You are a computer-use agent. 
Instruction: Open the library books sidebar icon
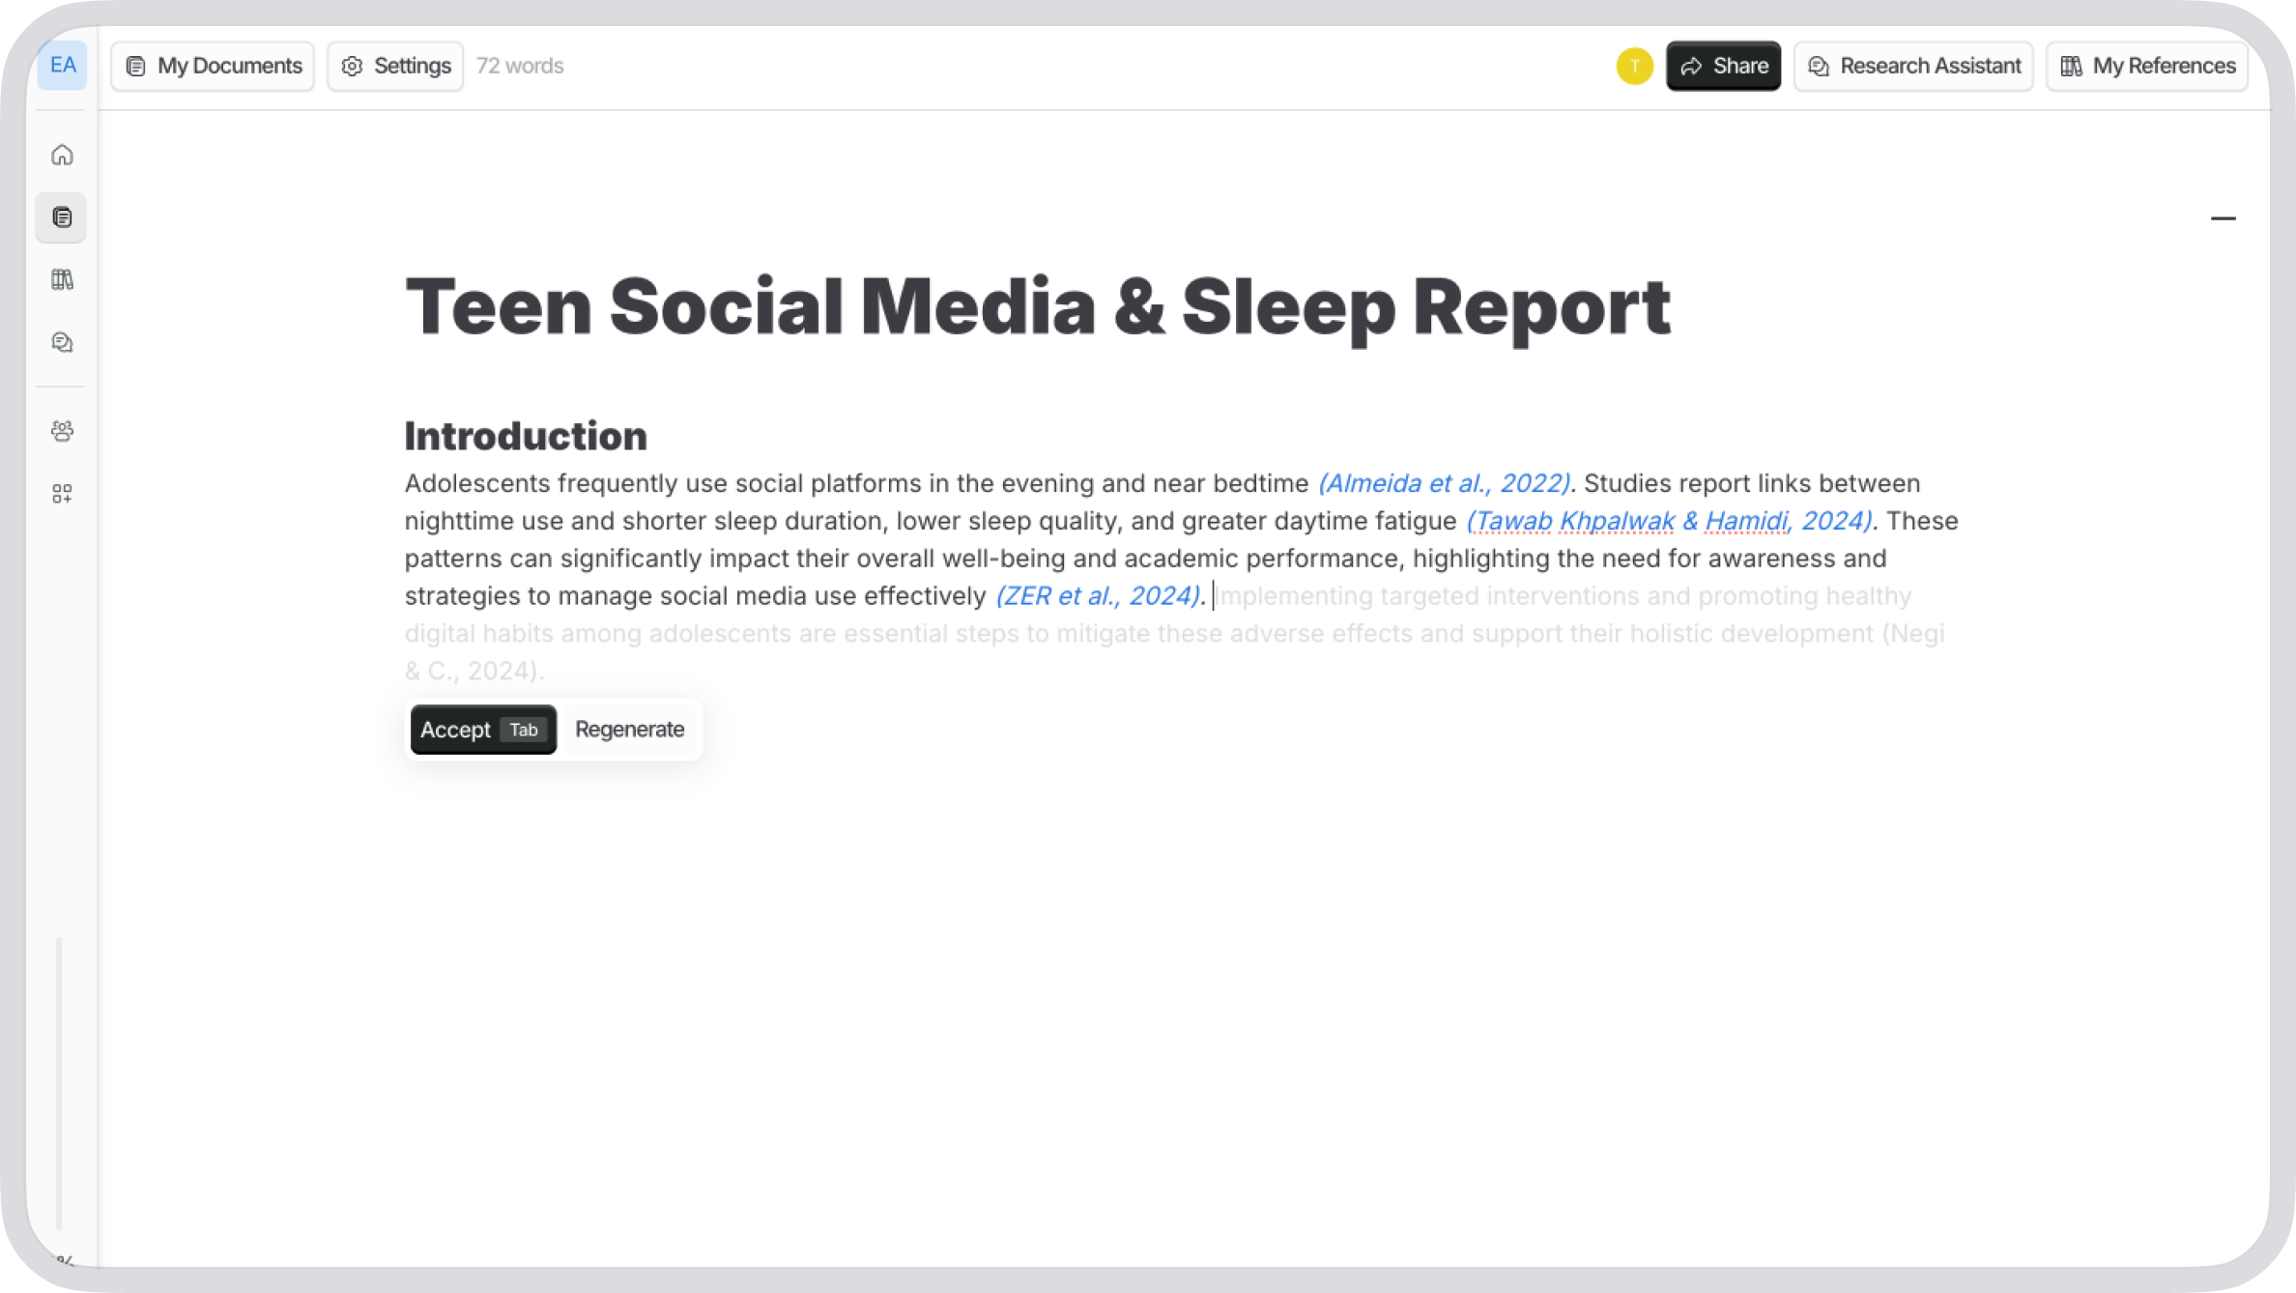62,280
